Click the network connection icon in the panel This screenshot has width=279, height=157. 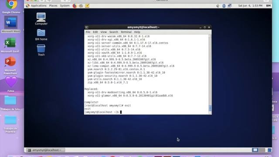pos(230,6)
